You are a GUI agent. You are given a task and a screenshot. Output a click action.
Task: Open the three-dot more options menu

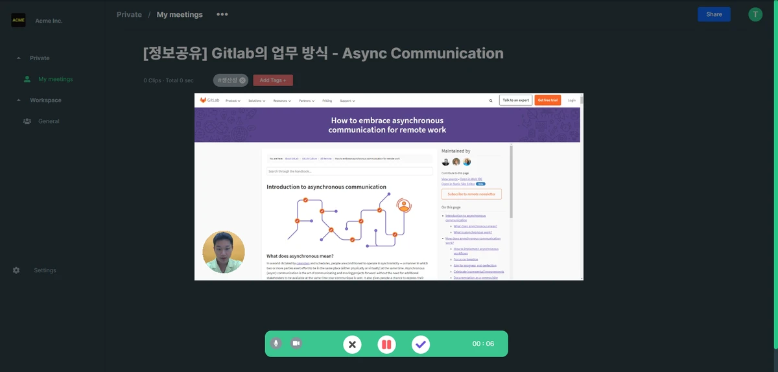[222, 14]
